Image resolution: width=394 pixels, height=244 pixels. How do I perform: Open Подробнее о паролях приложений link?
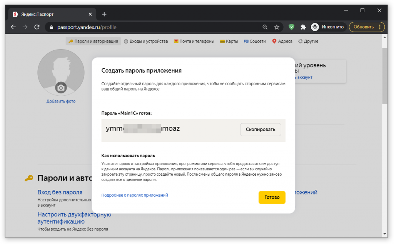(x=135, y=195)
